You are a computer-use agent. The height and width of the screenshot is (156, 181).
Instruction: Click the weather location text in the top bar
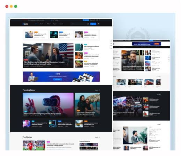[55, 20]
